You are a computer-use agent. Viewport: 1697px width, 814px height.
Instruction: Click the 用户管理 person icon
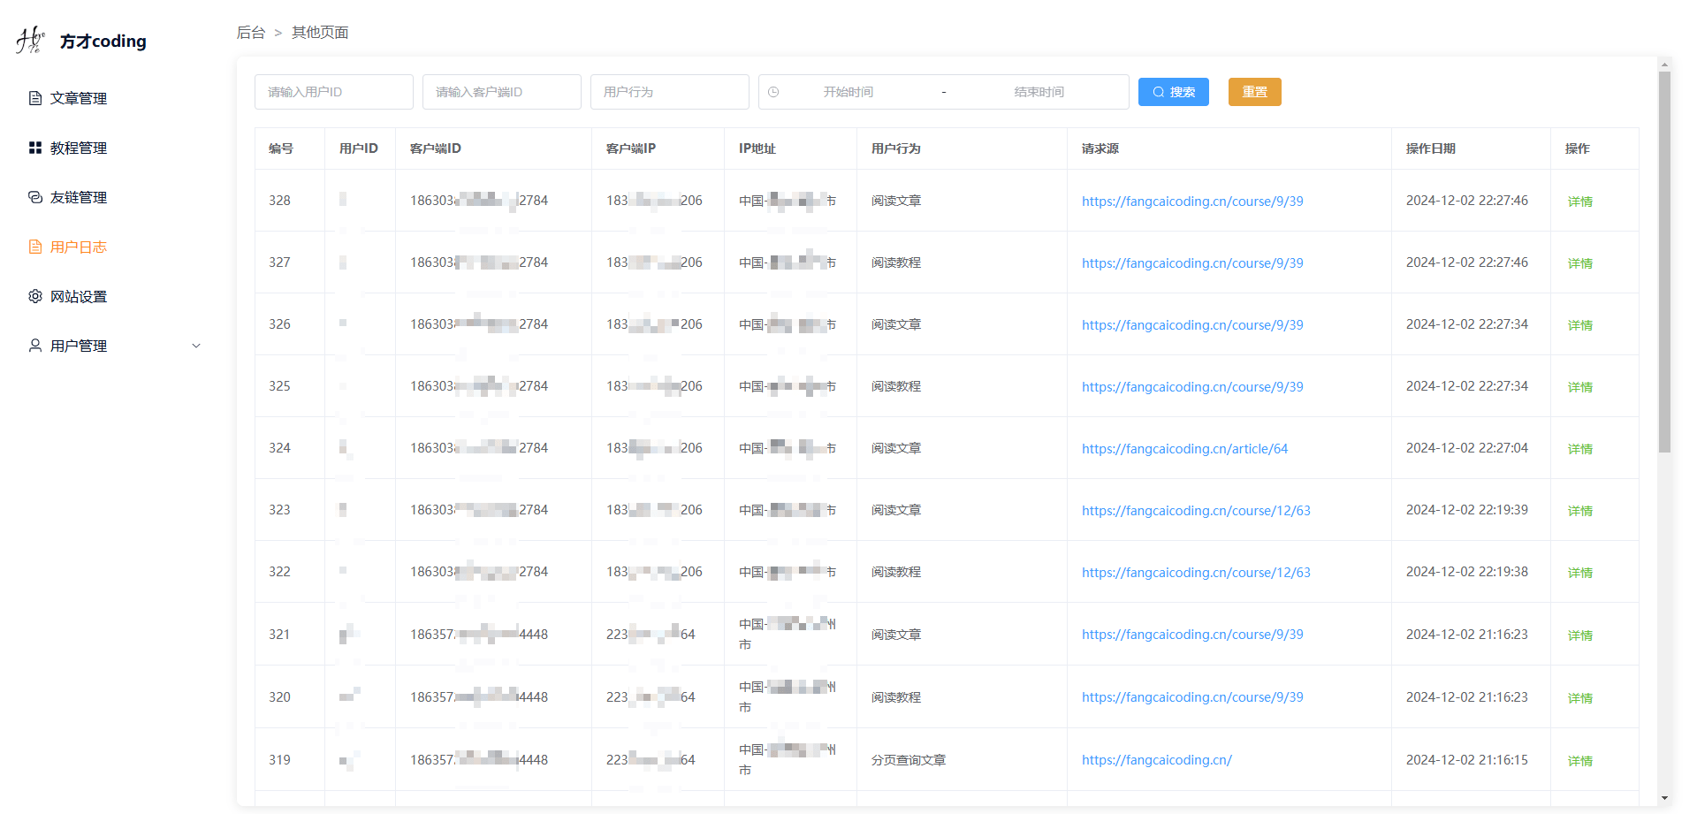[x=35, y=346]
